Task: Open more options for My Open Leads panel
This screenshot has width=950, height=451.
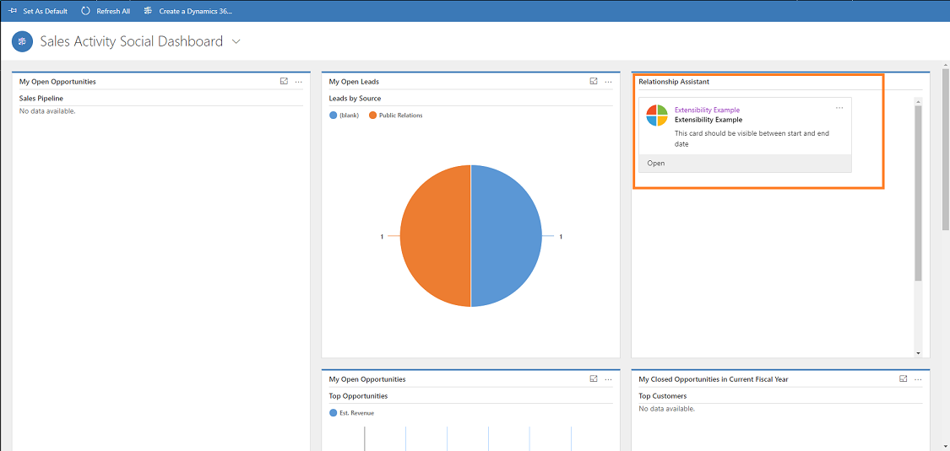Action: click(608, 82)
